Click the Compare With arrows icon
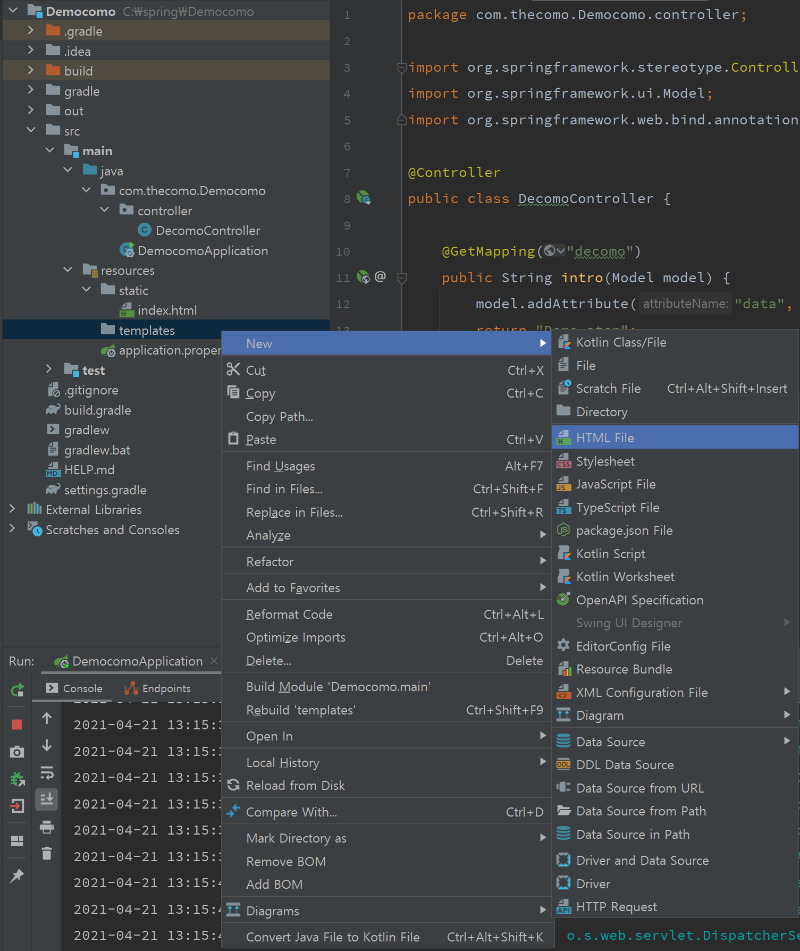Image resolution: width=800 pixels, height=951 pixels. coord(233,811)
